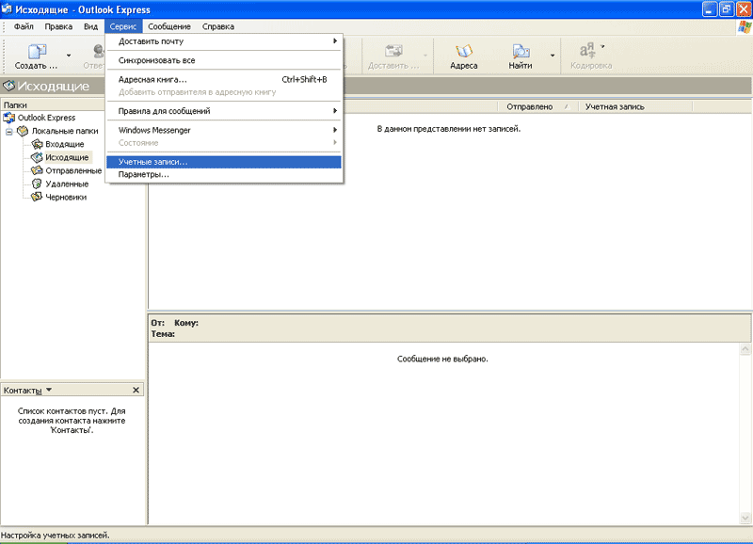Choose Синхронизовать все from the menu
Viewport: 753px width, 544px height.
[224, 60]
